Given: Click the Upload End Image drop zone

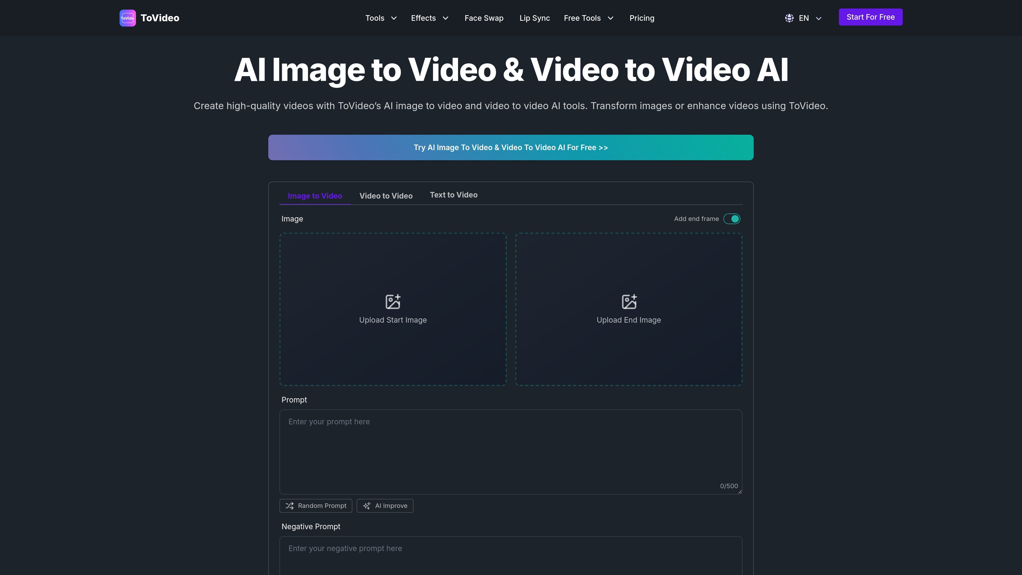Looking at the screenshot, I should (629, 309).
